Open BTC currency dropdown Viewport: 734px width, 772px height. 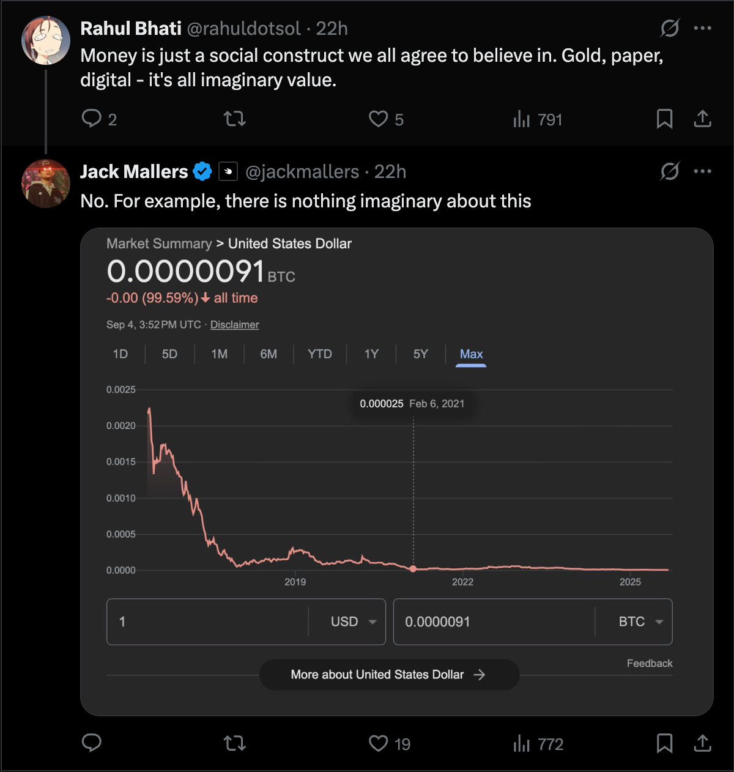(x=640, y=622)
